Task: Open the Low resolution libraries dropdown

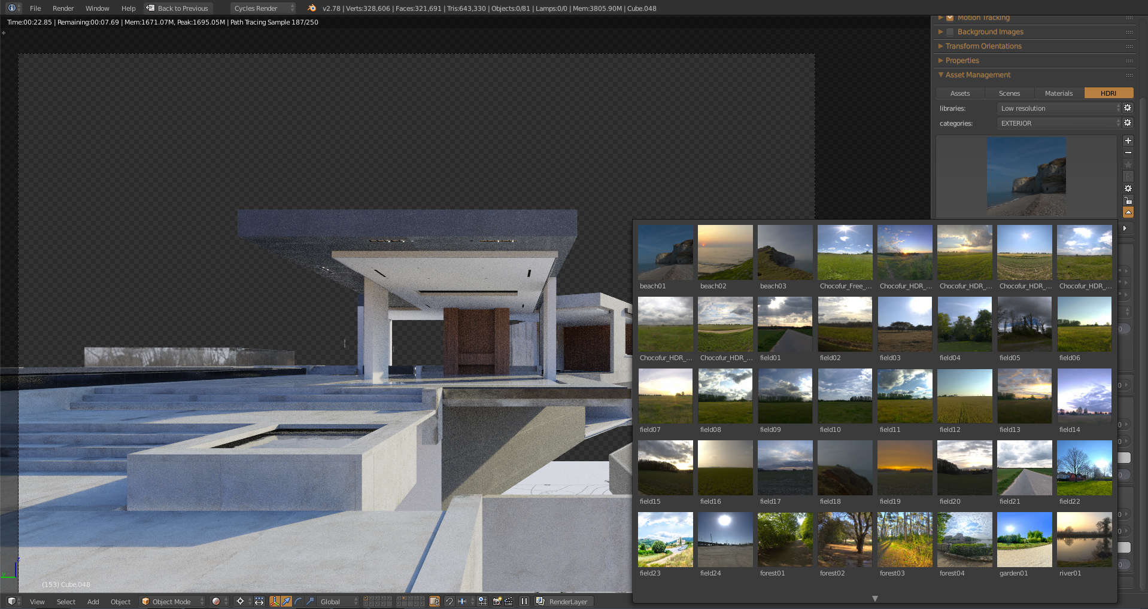Action: pos(1059,108)
